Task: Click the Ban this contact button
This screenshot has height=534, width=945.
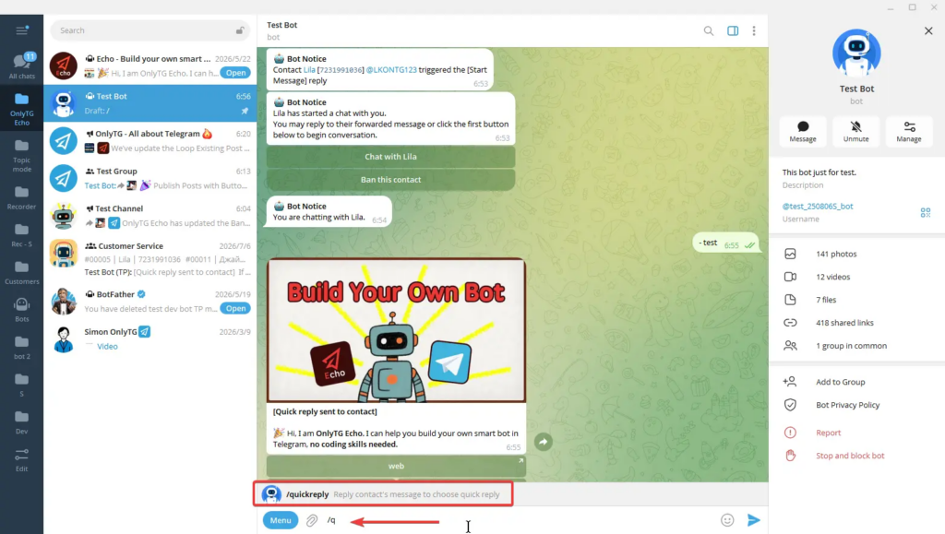Action: click(x=390, y=180)
